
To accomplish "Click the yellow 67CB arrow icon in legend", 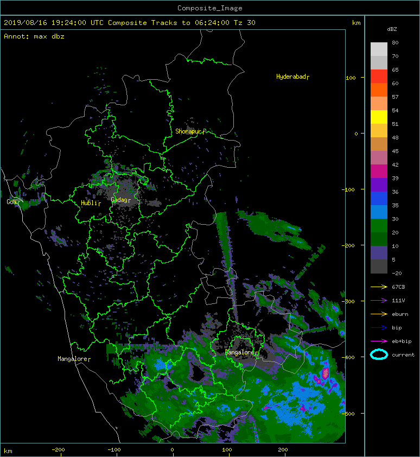I will point(379,287).
